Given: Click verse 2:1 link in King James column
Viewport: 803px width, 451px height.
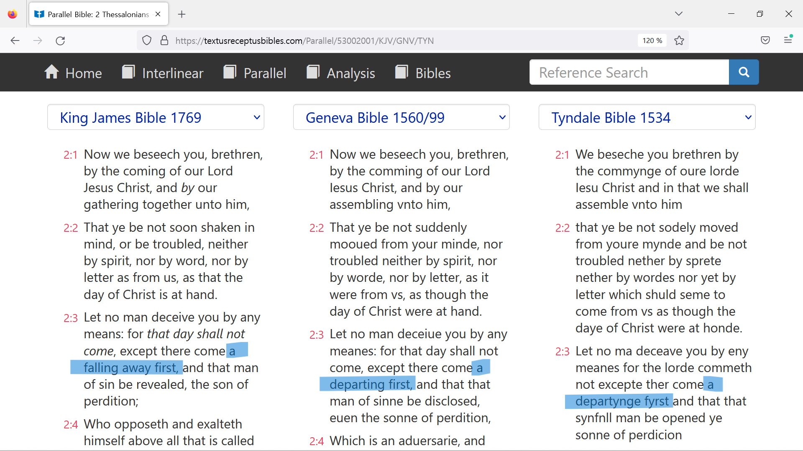Looking at the screenshot, I should coord(71,155).
